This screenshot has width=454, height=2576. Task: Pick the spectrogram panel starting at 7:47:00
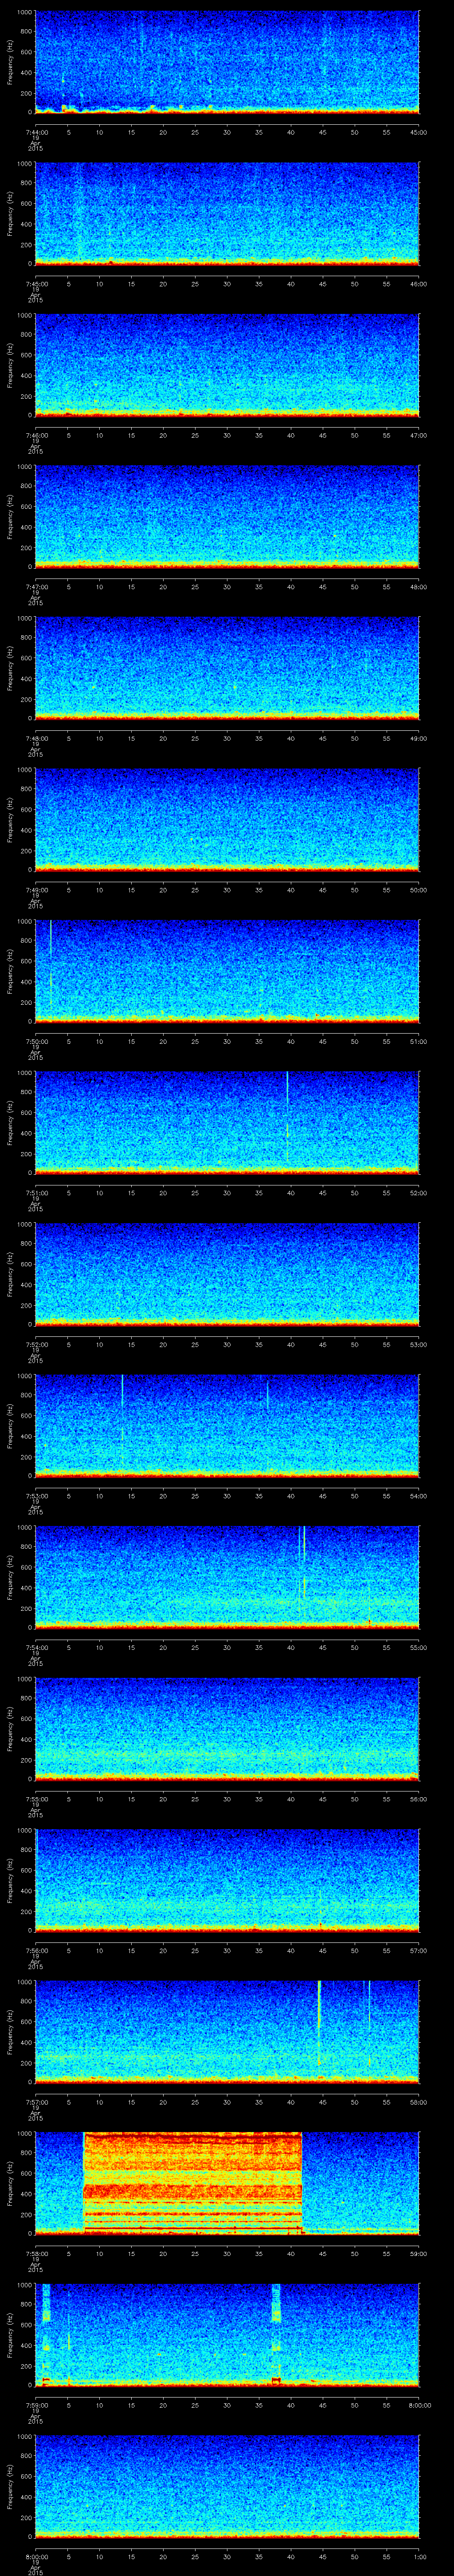[227, 517]
